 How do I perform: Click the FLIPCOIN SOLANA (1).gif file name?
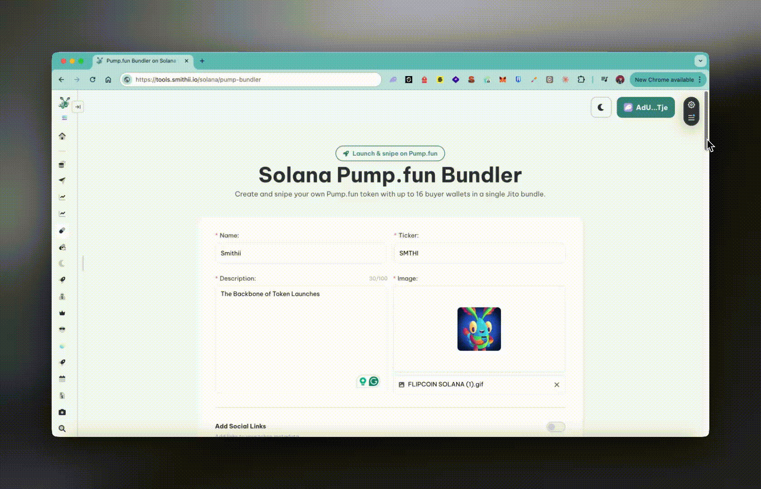[x=446, y=384]
